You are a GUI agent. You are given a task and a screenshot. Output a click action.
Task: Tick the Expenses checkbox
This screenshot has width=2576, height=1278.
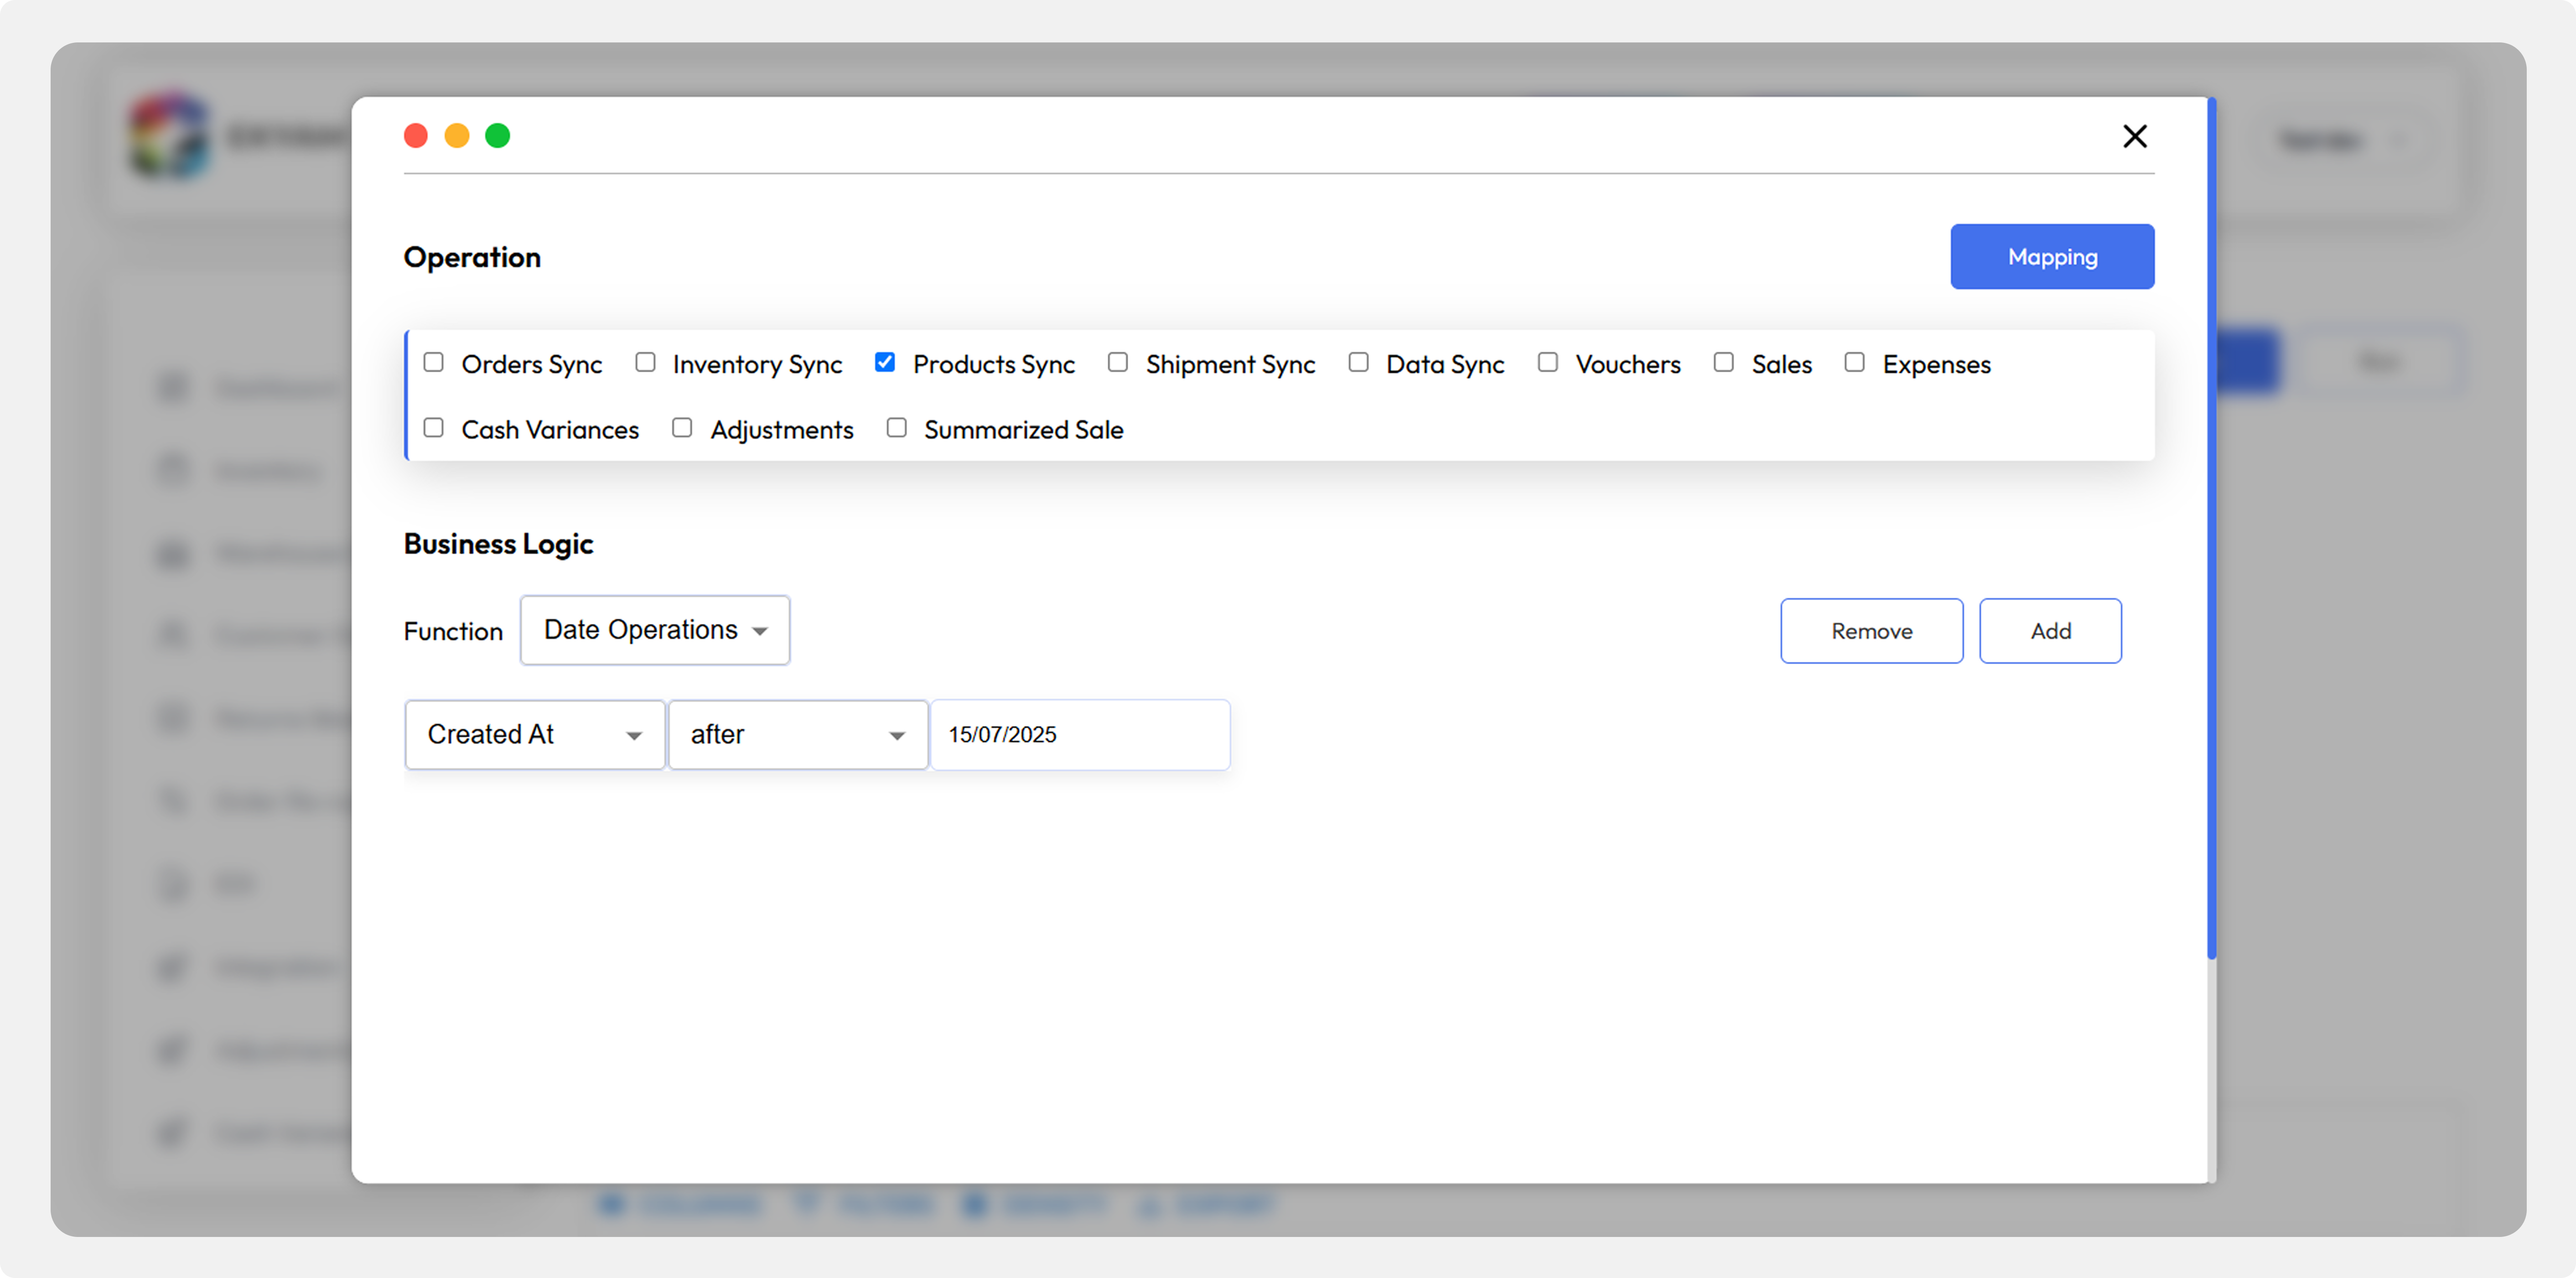(1854, 362)
